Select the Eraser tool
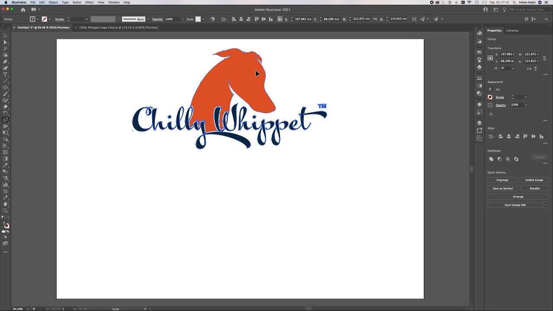Viewport: 553px width, 311px height. point(5,107)
